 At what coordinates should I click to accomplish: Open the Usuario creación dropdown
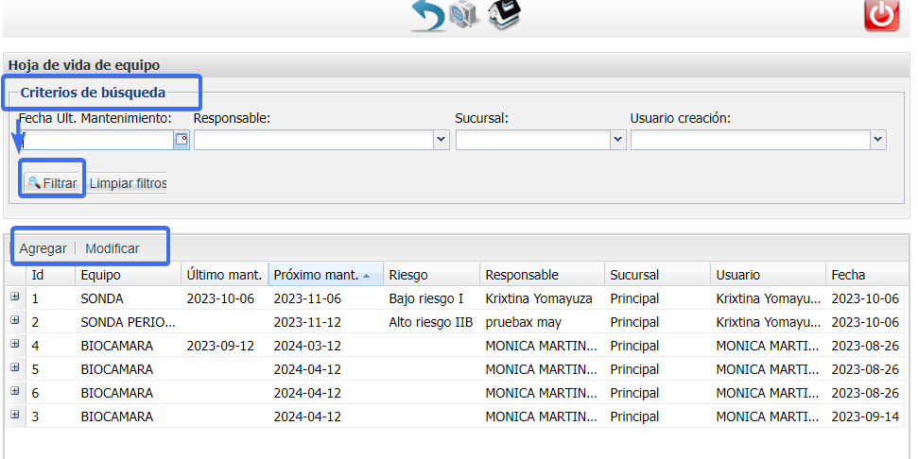[x=878, y=140]
